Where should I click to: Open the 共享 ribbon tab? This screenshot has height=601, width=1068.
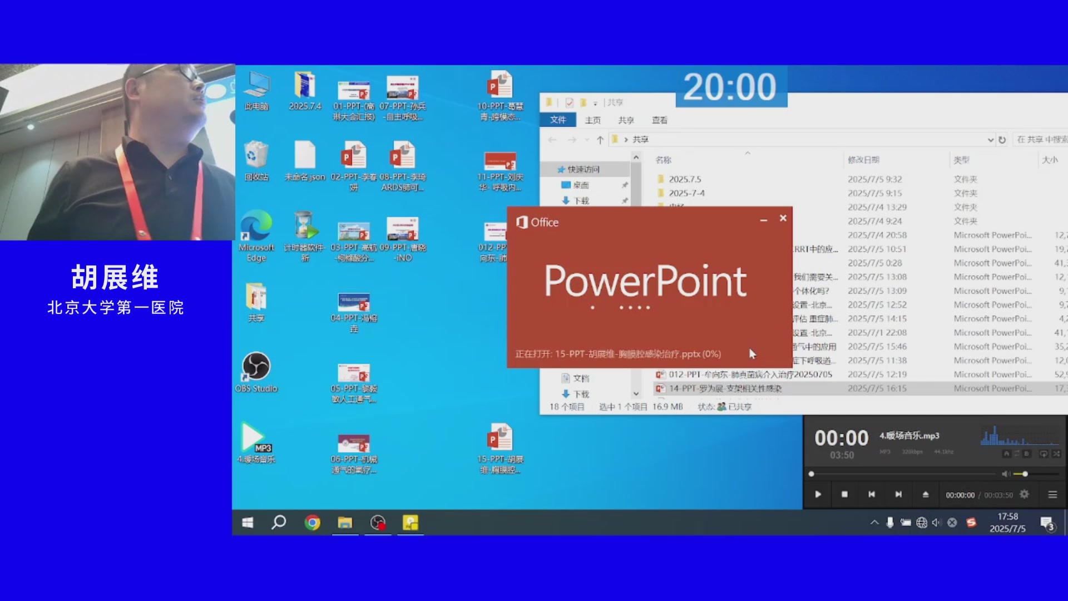coord(626,120)
